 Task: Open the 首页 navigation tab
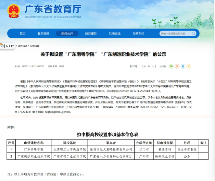(x=22, y=33)
